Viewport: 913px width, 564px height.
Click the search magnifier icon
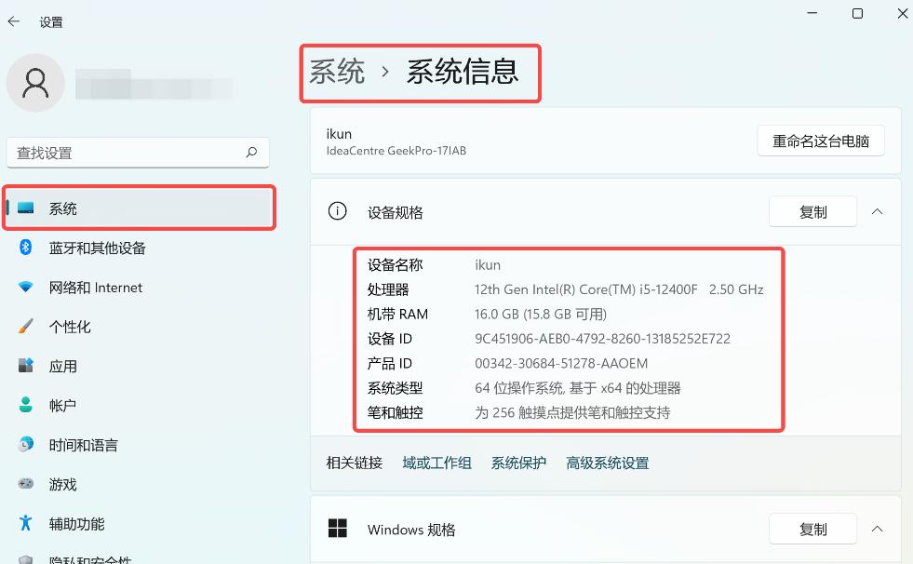click(251, 153)
